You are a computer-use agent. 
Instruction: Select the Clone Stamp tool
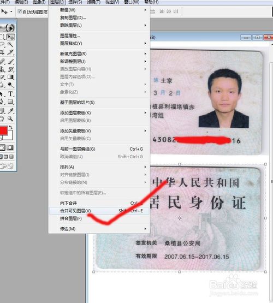pyautogui.click(x=2, y=69)
